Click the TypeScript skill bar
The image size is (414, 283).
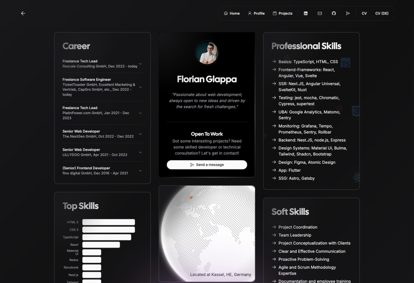[107, 237]
